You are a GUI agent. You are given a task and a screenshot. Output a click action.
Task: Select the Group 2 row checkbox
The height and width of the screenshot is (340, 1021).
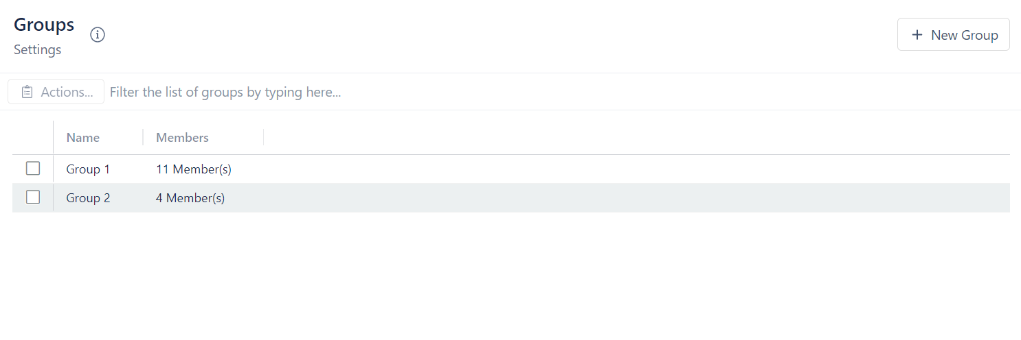point(33,197)
